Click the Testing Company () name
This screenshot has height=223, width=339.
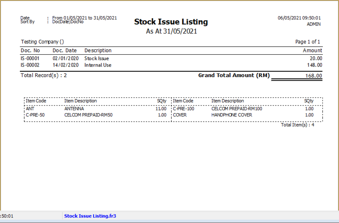coord(42,42)
